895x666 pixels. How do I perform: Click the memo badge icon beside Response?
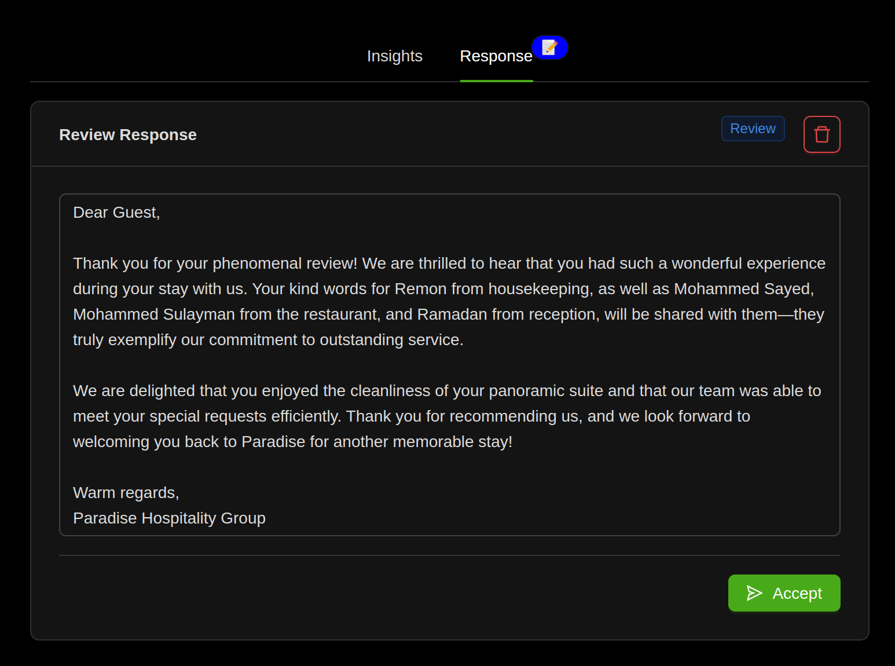pos(550,47)
